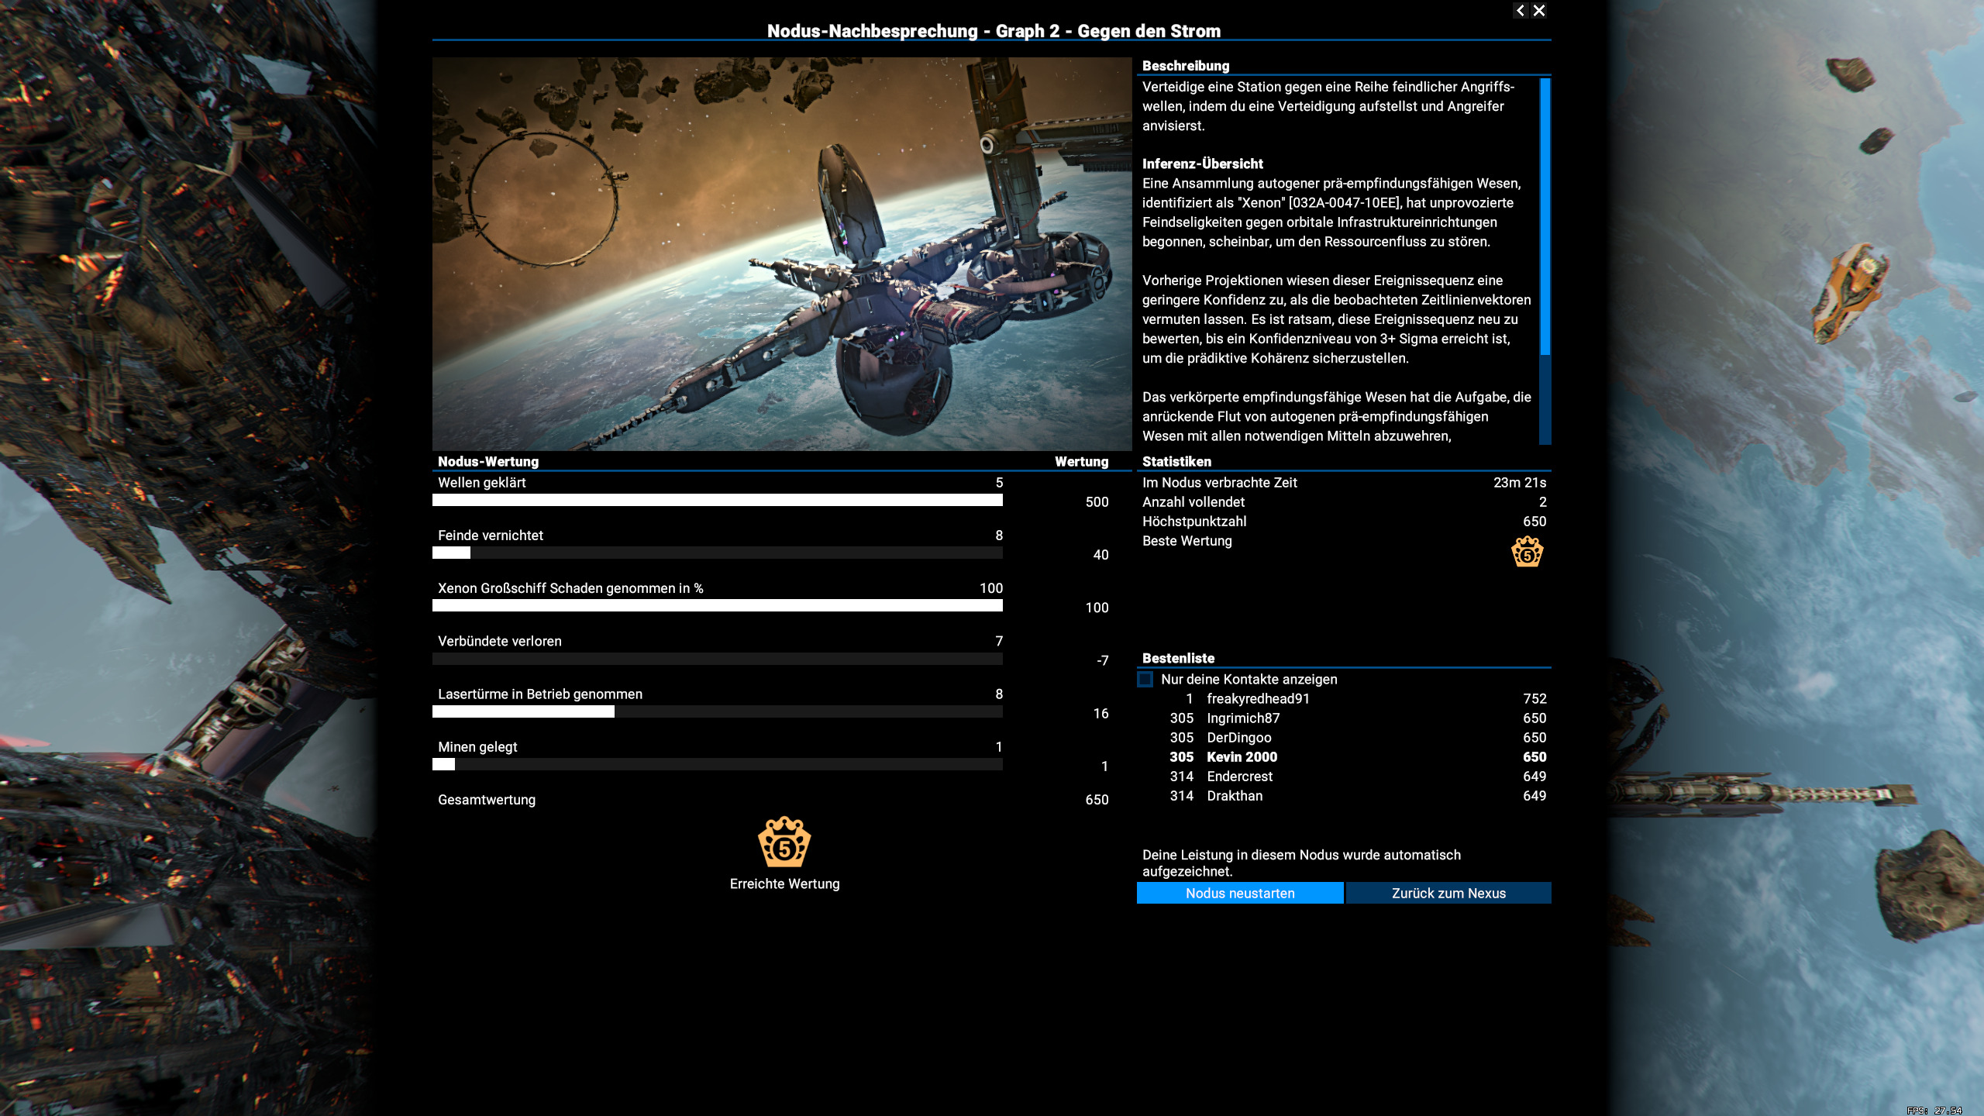Click the 'Wertung' column header

click(x=1081, y=461)
